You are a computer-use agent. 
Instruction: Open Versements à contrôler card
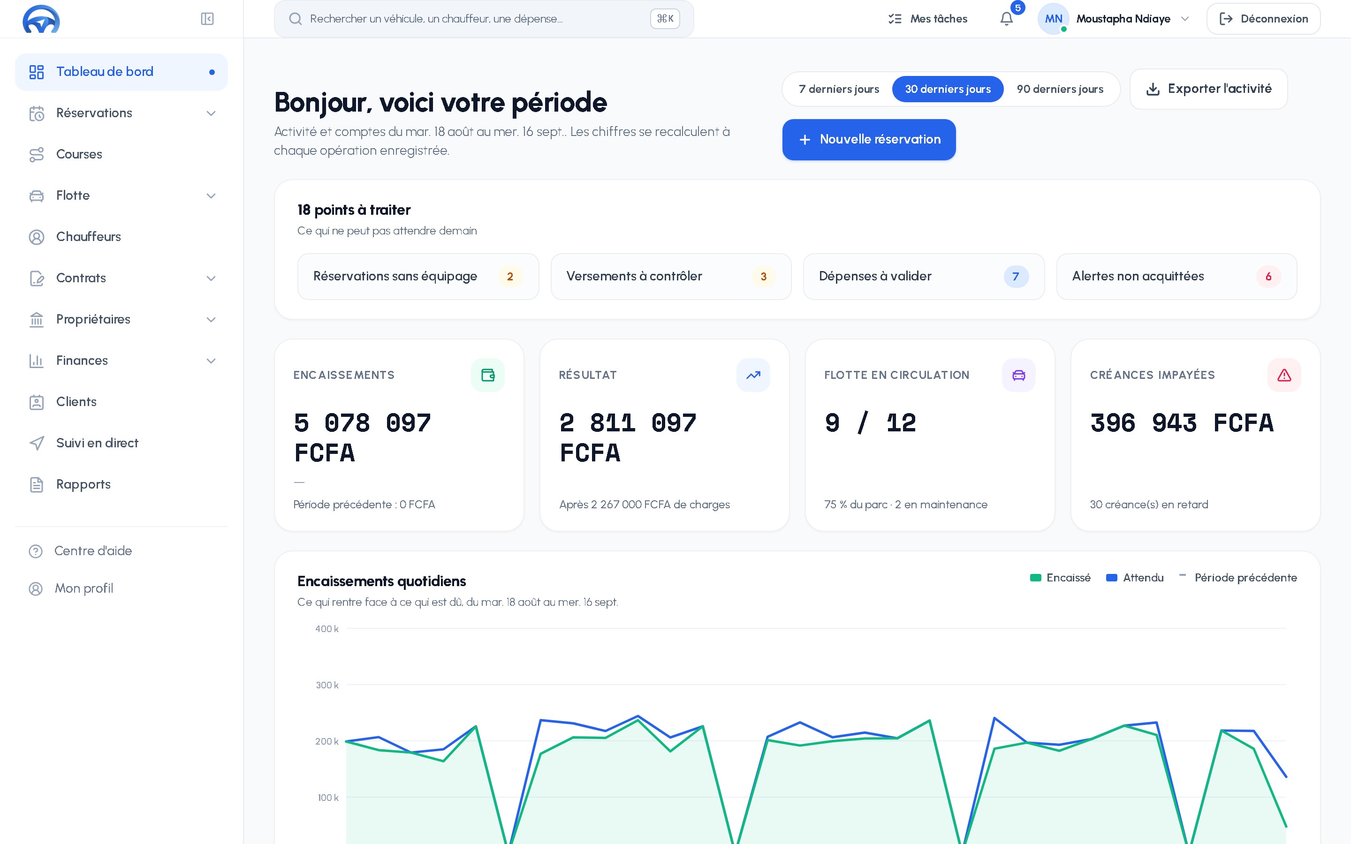click(670, 277)
